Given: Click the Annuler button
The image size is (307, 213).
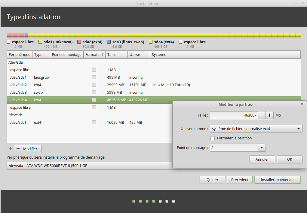Looking at the screenshot, I should (x=262, y=159).
